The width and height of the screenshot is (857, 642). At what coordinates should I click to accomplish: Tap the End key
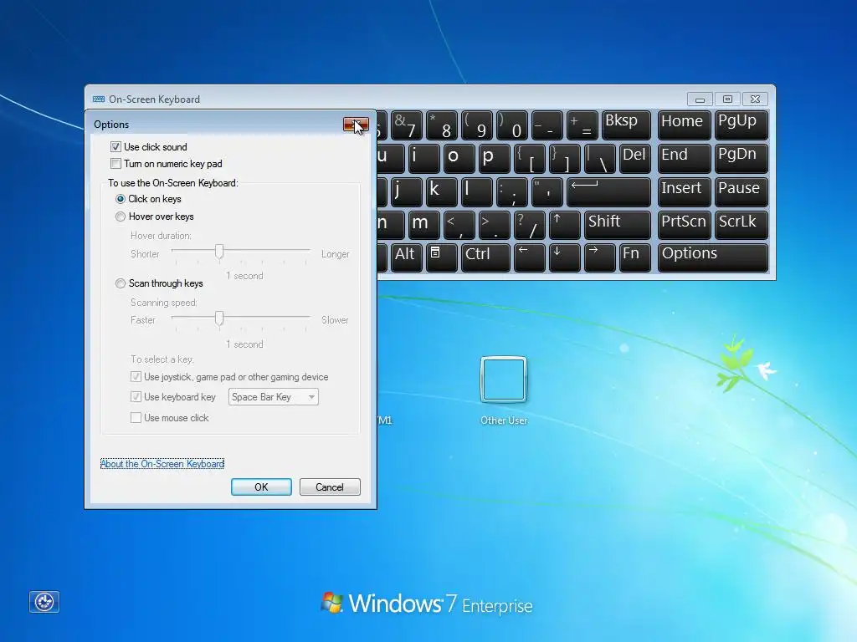685,158
